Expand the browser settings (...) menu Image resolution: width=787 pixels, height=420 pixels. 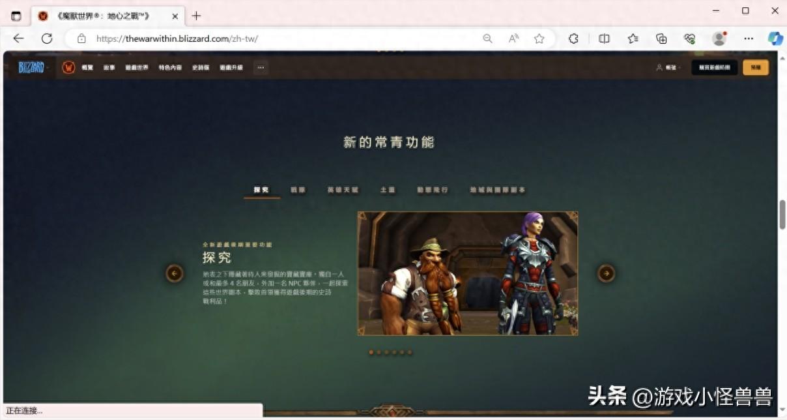748,38
